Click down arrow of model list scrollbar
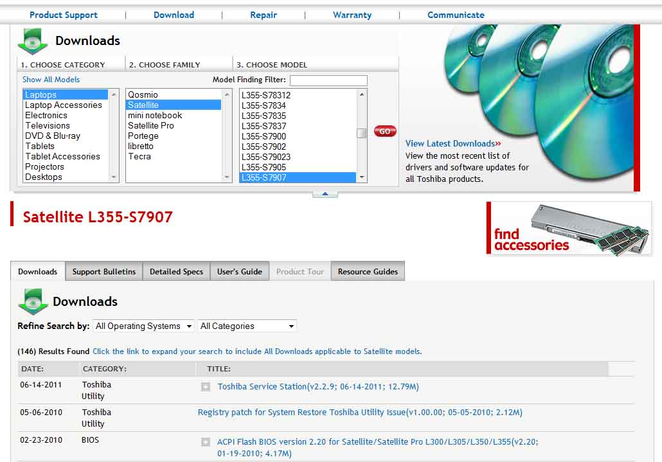The height and width of the screenshot is (462, 662). tap(361, 177)
